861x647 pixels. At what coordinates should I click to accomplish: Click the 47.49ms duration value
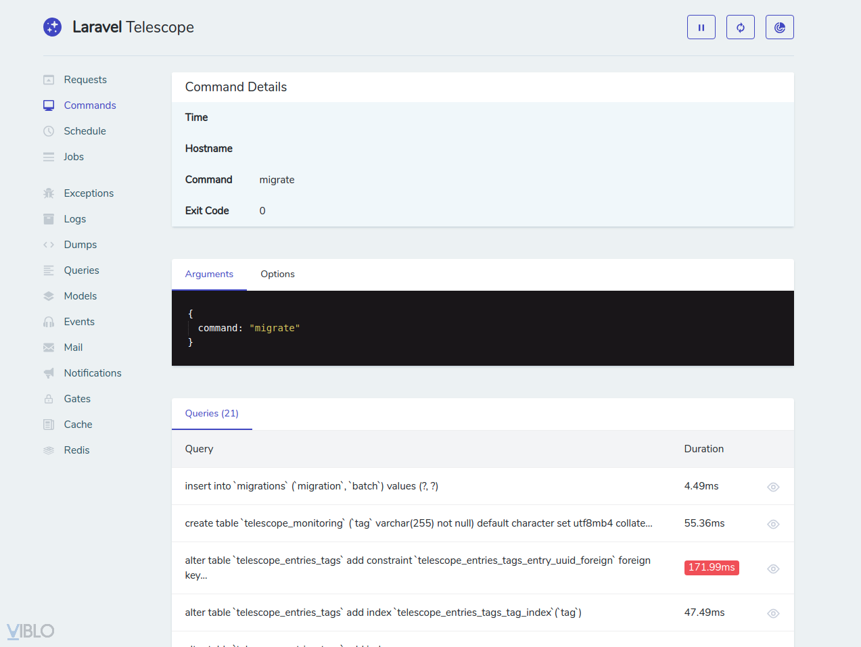click(704, 613)
